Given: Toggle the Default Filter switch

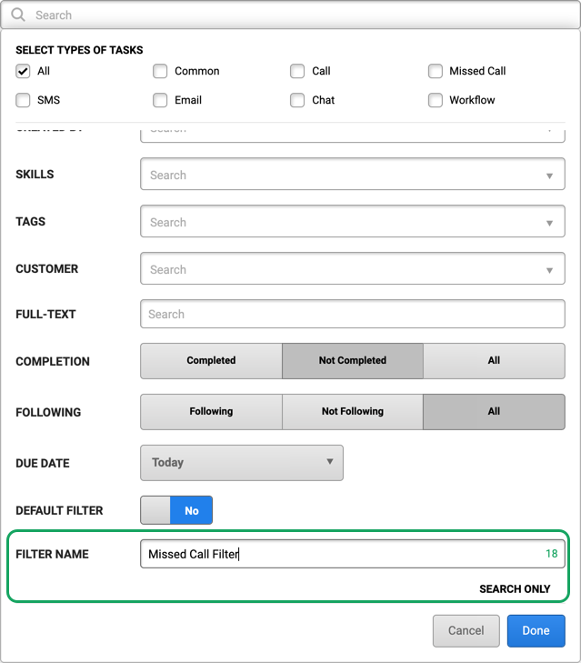Looking at the screenshot, I should (176, 510).
